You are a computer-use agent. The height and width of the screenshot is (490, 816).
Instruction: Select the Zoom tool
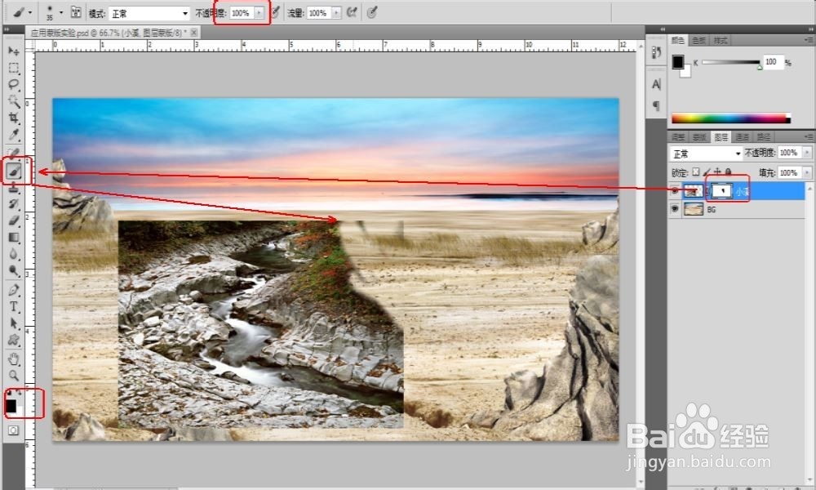14,375
